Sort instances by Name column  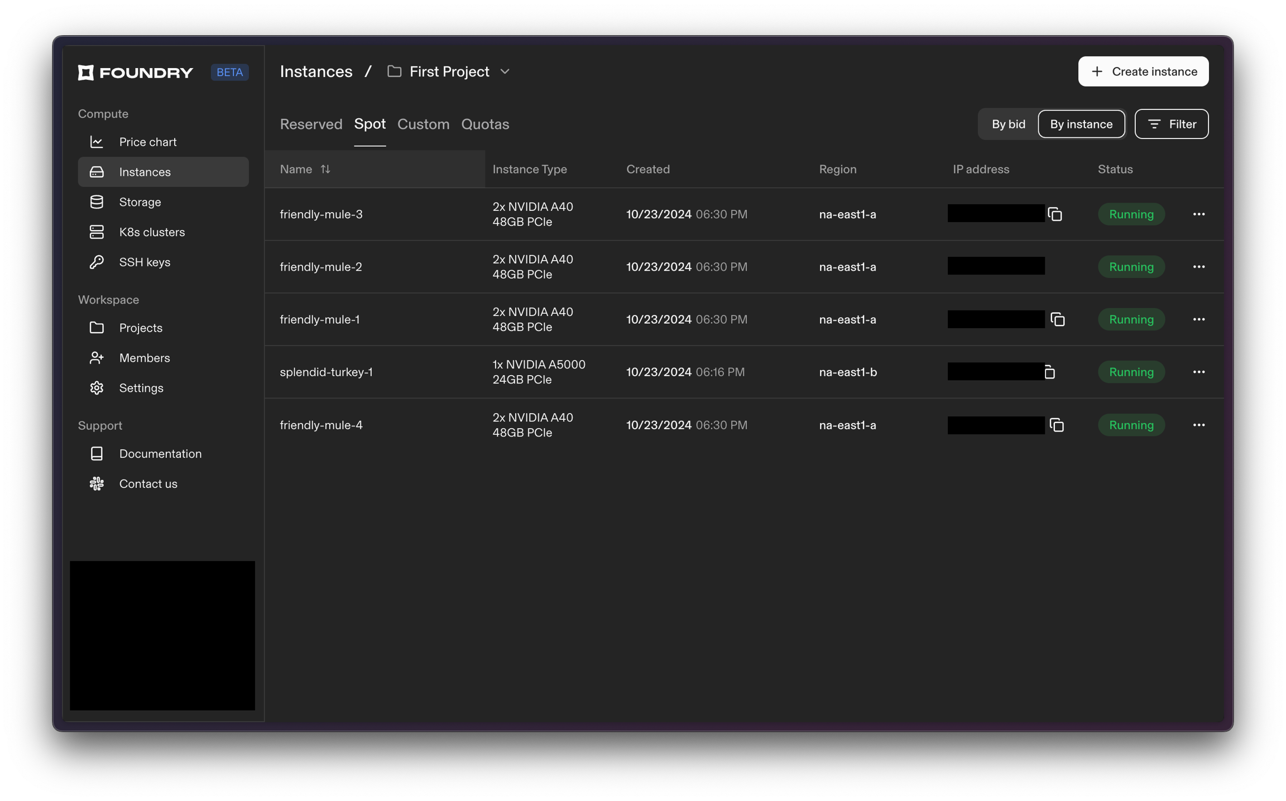pos(325,169)
